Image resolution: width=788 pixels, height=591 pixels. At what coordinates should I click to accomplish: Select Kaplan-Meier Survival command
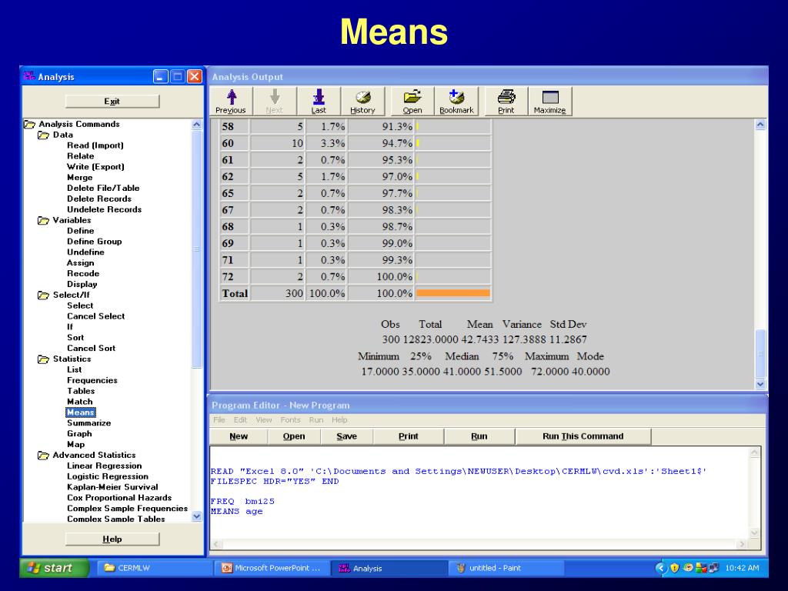point(112,487)
